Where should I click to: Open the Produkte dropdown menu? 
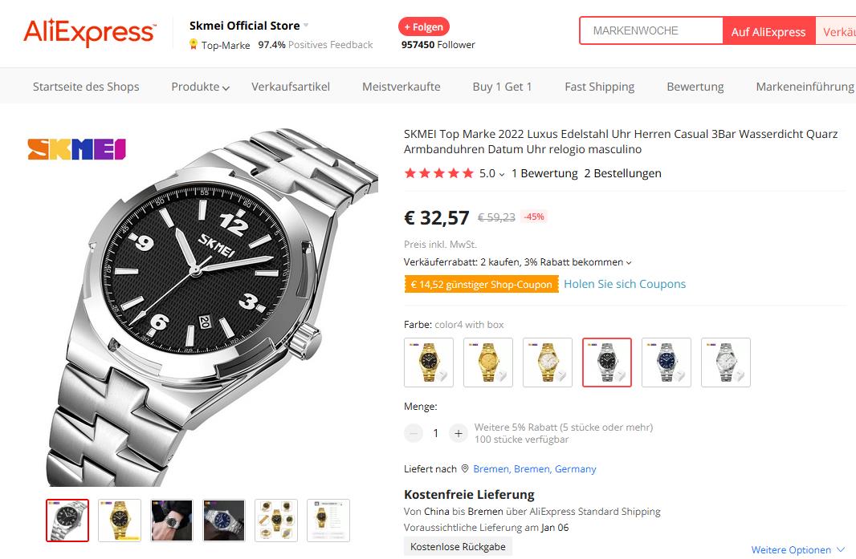200,87
